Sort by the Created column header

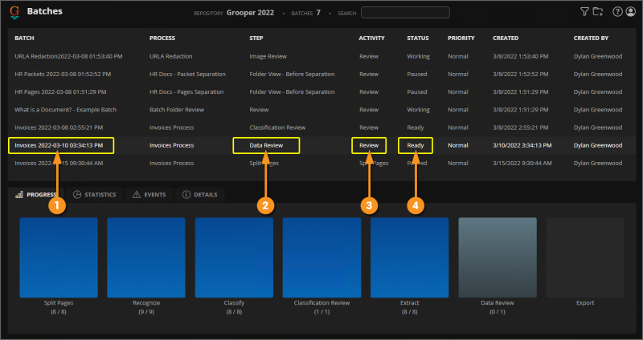tap(506, 38)
